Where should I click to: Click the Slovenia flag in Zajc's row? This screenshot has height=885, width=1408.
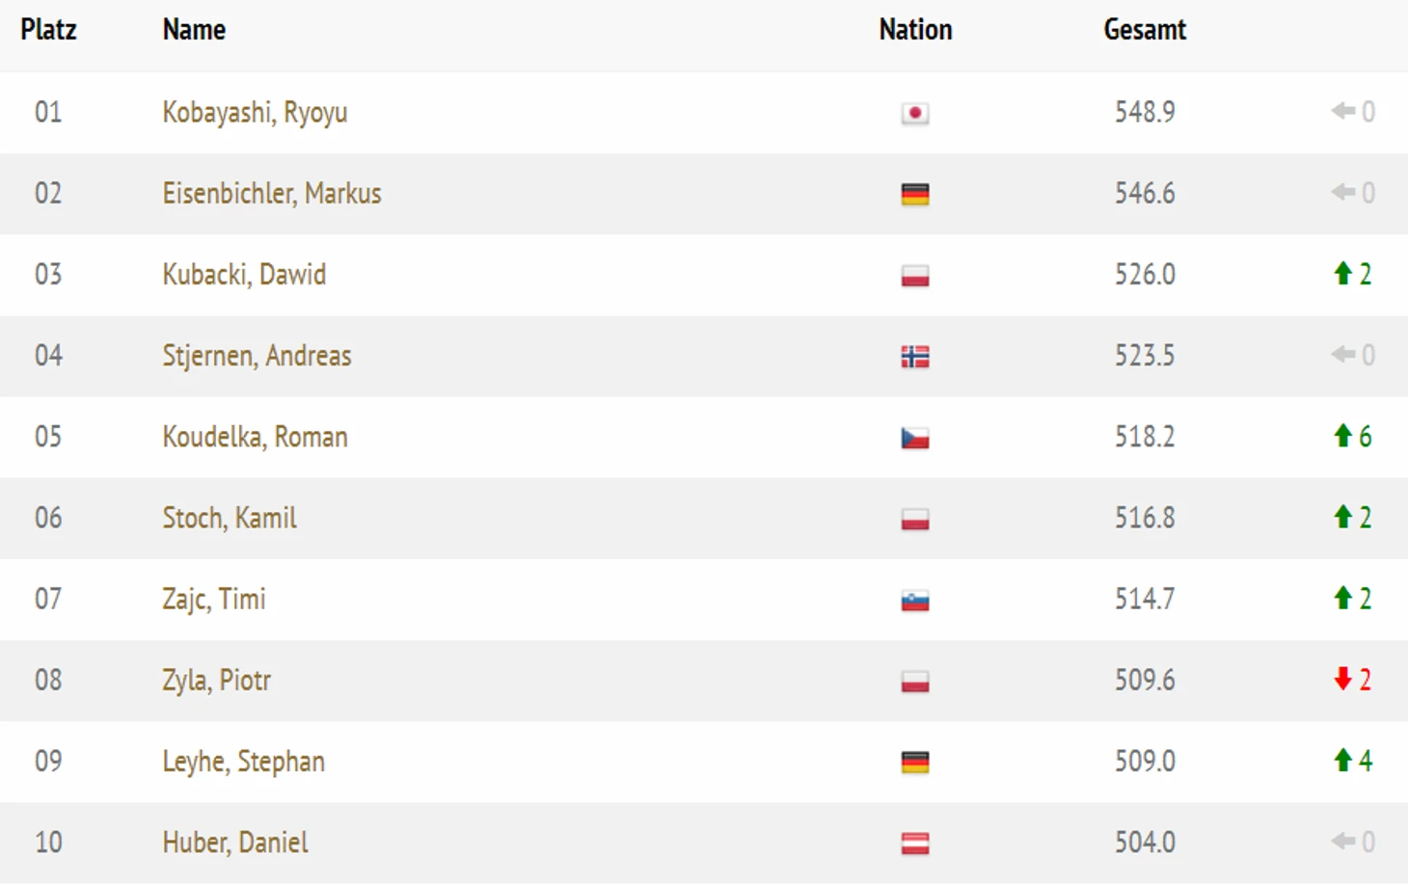(x=914, y=601)
